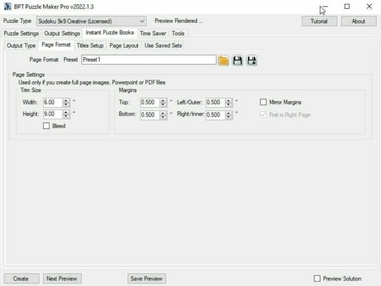This screenshot has width=381, height=286.
Task: Open preset folder icon
Action: [224, 60]
